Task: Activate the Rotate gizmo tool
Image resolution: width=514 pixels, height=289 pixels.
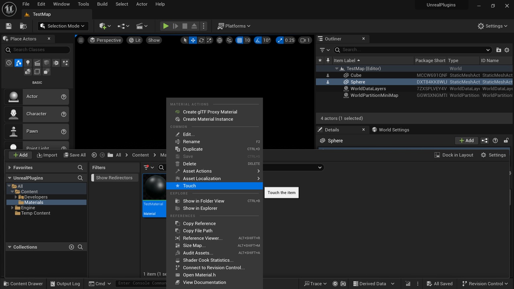Action: point(201,40)
